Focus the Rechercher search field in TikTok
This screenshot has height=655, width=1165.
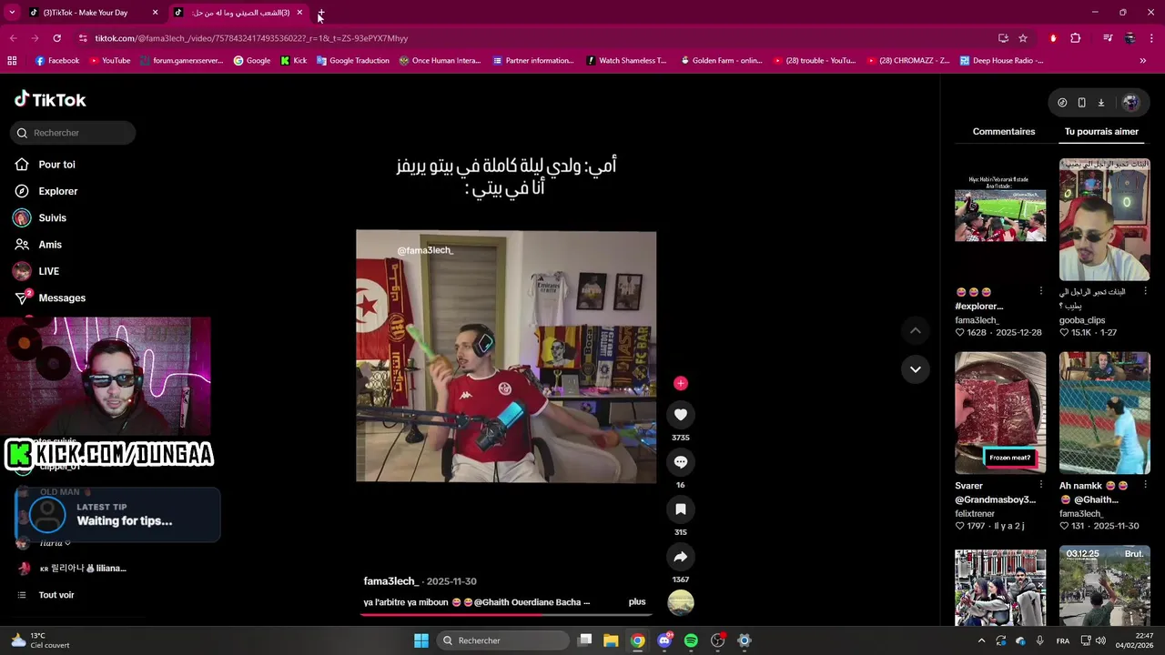point(74,133)
